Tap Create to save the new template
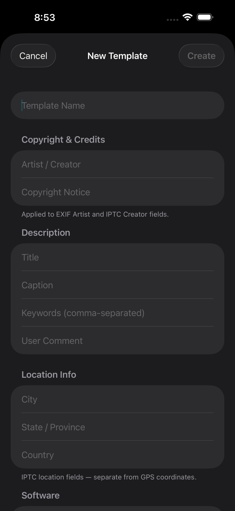The image size is (235, 511). pos(201,56)
